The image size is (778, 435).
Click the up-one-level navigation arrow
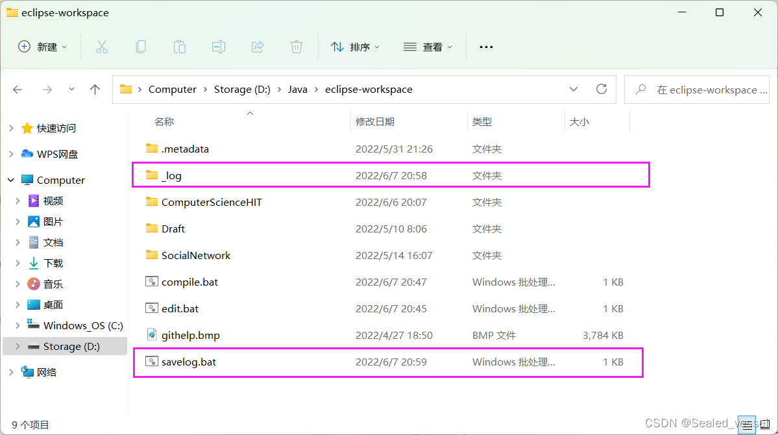95,89
